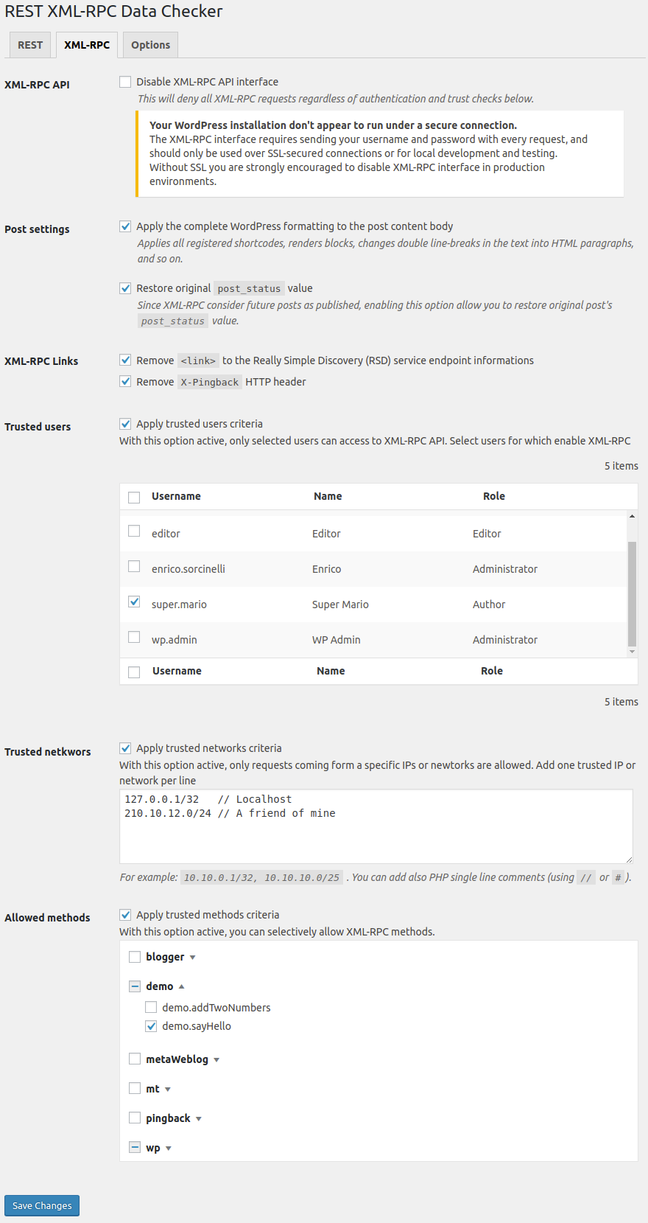Toggle Restore original post_status checkbox
648x1223 pixels.
126,288
